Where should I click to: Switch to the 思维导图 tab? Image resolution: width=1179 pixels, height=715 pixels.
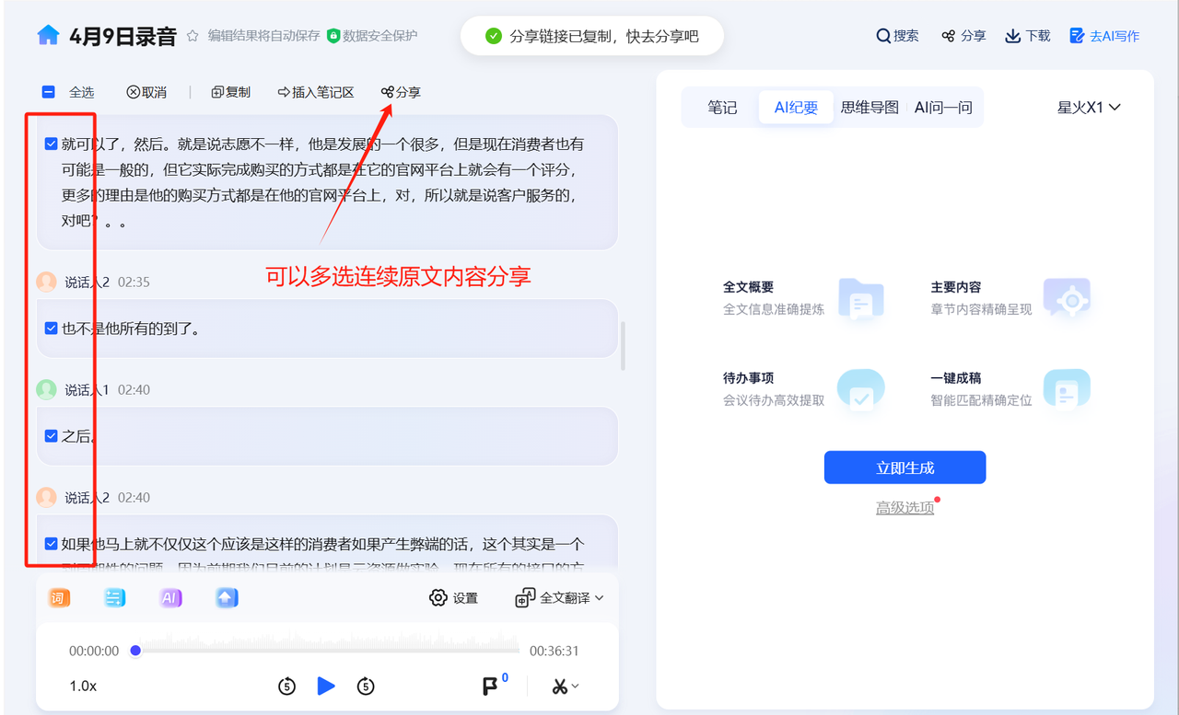click(x=870, y=108)
